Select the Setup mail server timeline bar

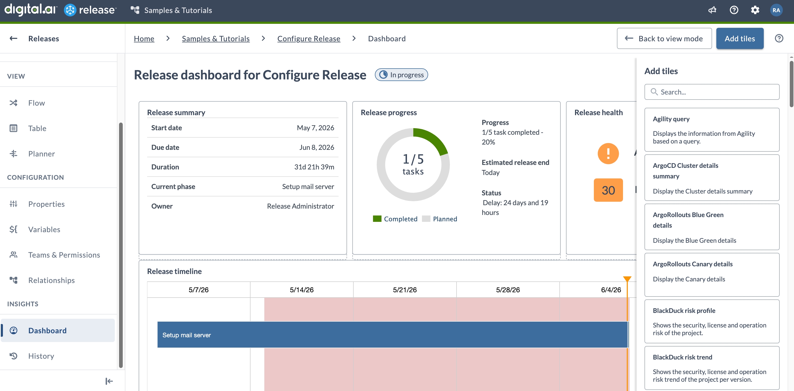[392, 335]
